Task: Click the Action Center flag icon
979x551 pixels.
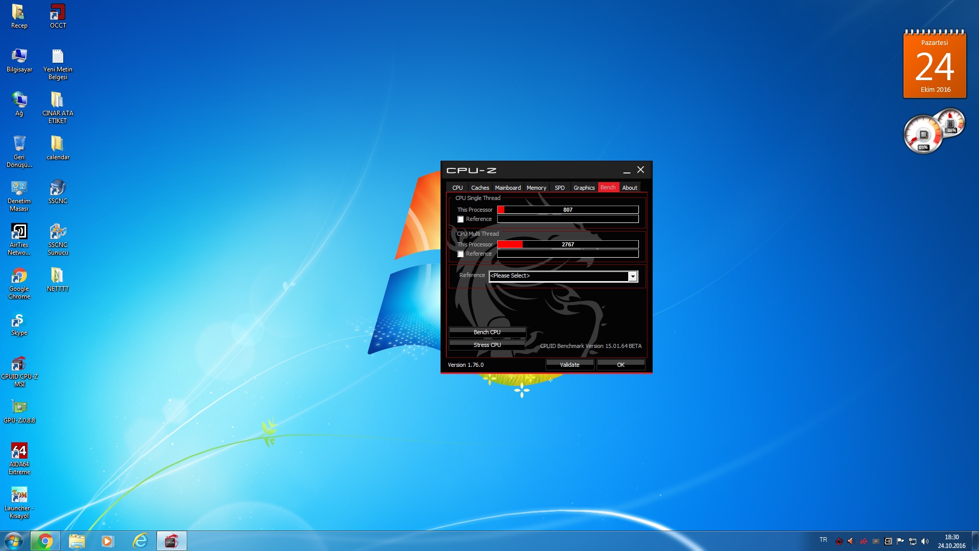Action: (x=900, y=541)
